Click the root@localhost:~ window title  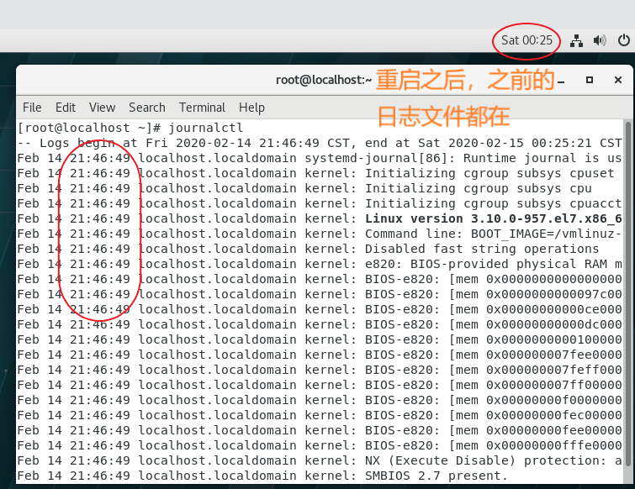click(324, 80)
